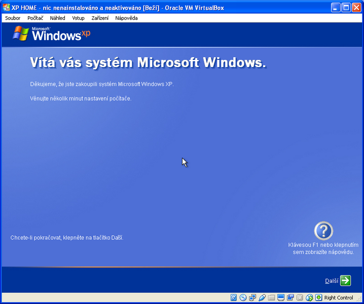
Task: Click the shared folders status icon
Action: click(x=271, y=297)
